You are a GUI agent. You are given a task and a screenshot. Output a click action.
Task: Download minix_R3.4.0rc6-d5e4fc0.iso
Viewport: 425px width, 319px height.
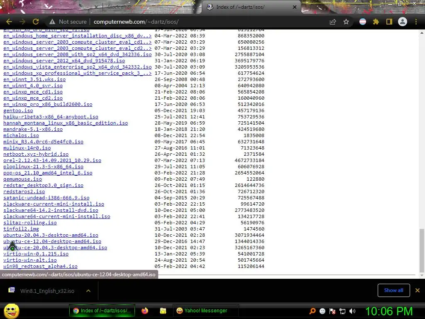click(x=43, y=142)
